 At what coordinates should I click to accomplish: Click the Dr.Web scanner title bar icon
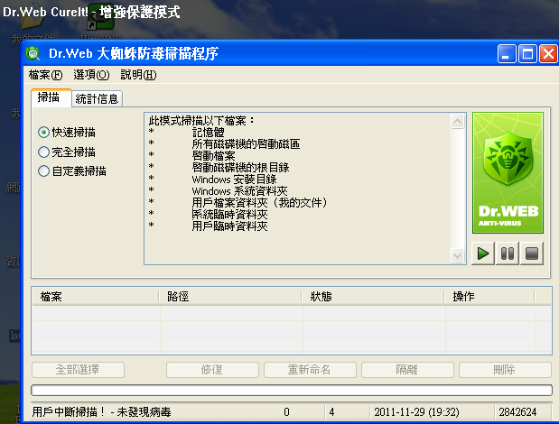(x=33, y=54)
